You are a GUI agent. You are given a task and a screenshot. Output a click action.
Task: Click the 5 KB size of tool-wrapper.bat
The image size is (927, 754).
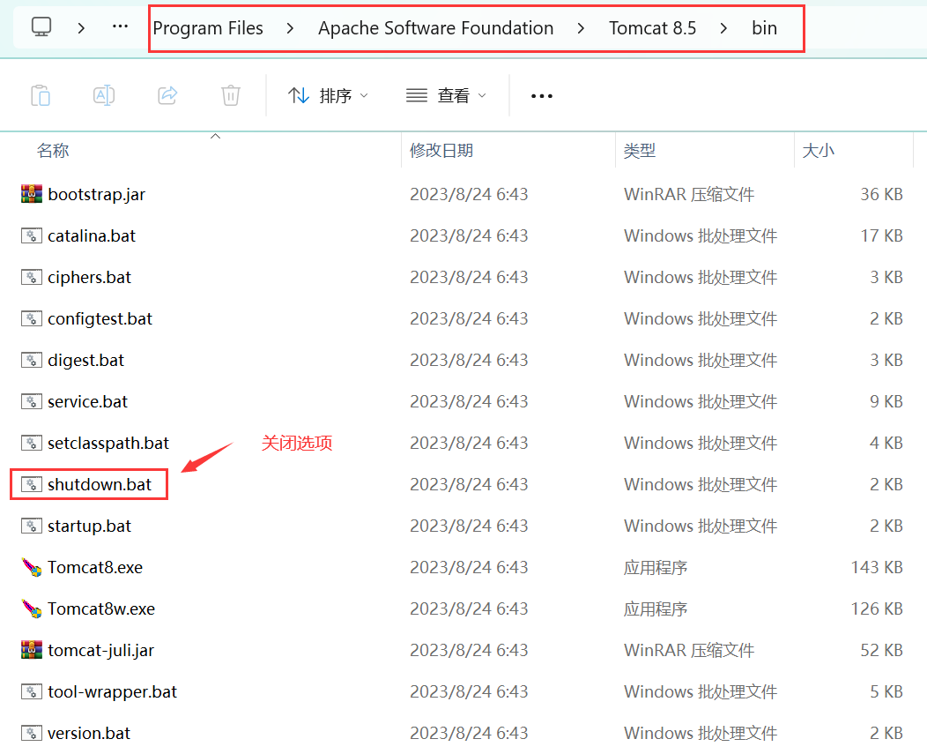tap(886, 691)
